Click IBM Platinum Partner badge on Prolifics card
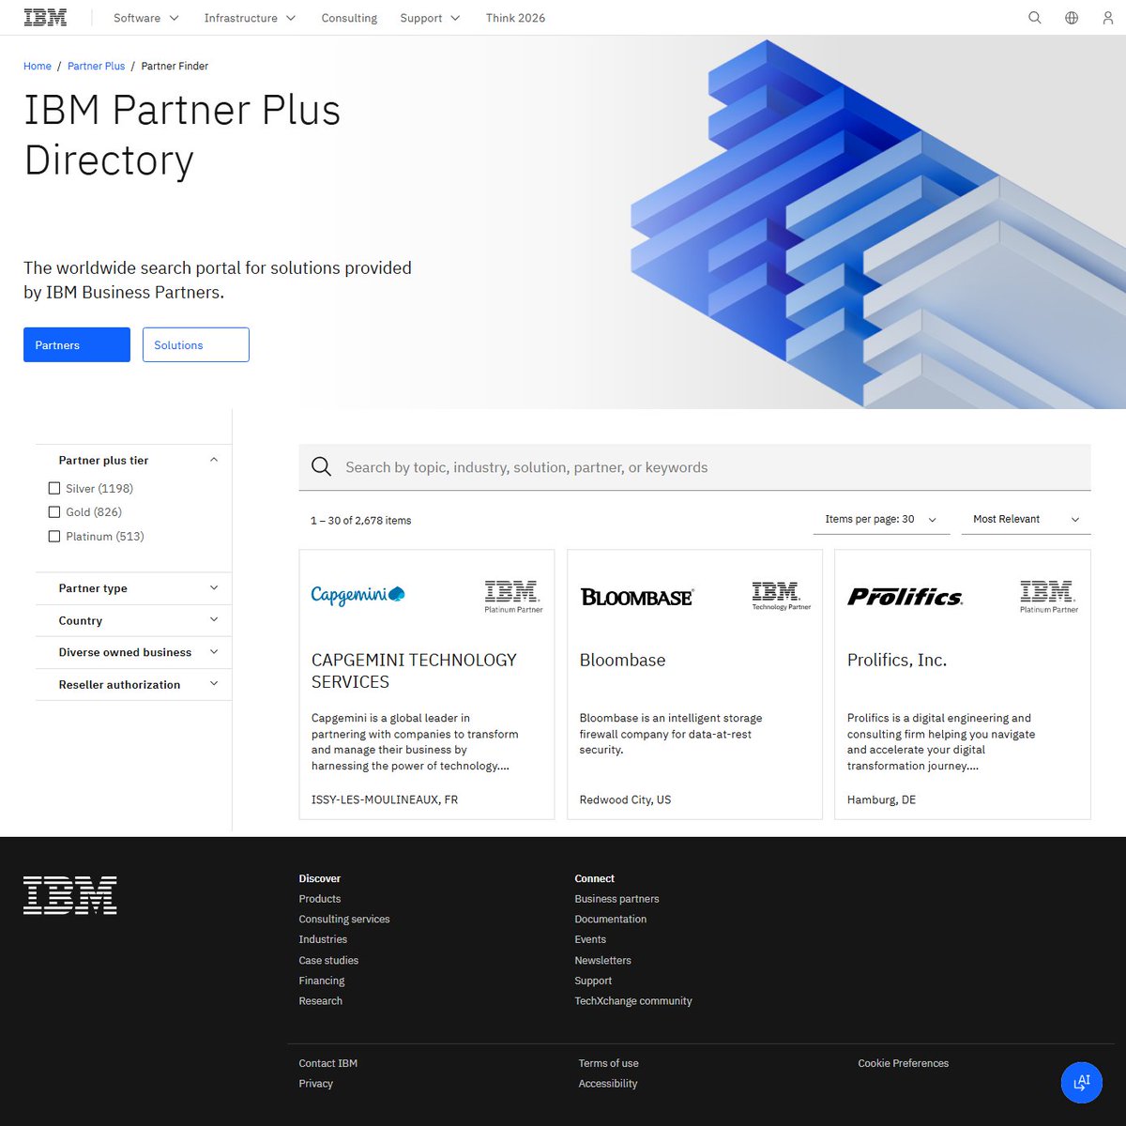Viewport: 1126px width, 1126px height. tap(1049, 597)
